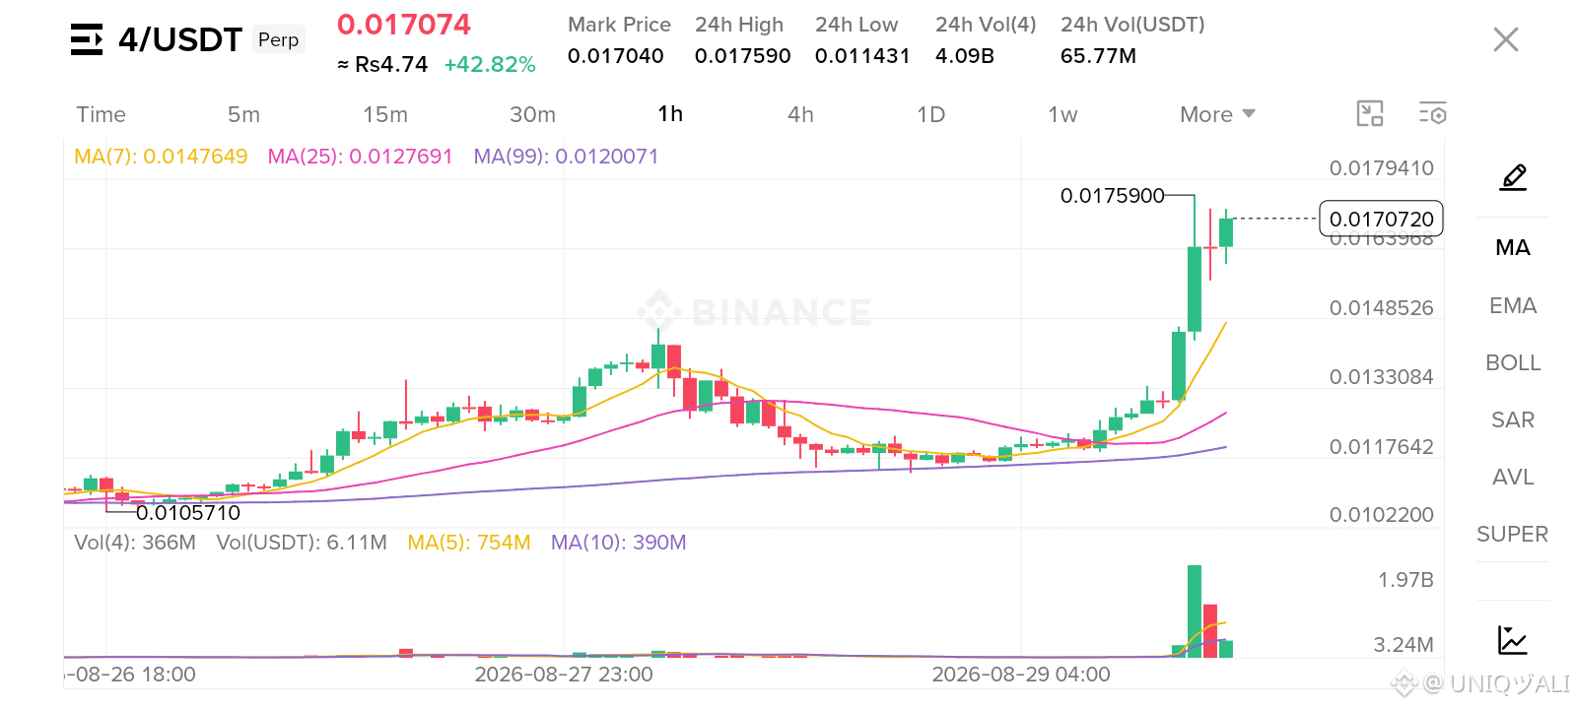The image size is (1577, 709).
Task: Select the drawing pencil tool
Action: 1513,177
